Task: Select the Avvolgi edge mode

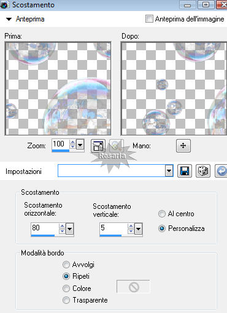Action: tap(66, 265)
